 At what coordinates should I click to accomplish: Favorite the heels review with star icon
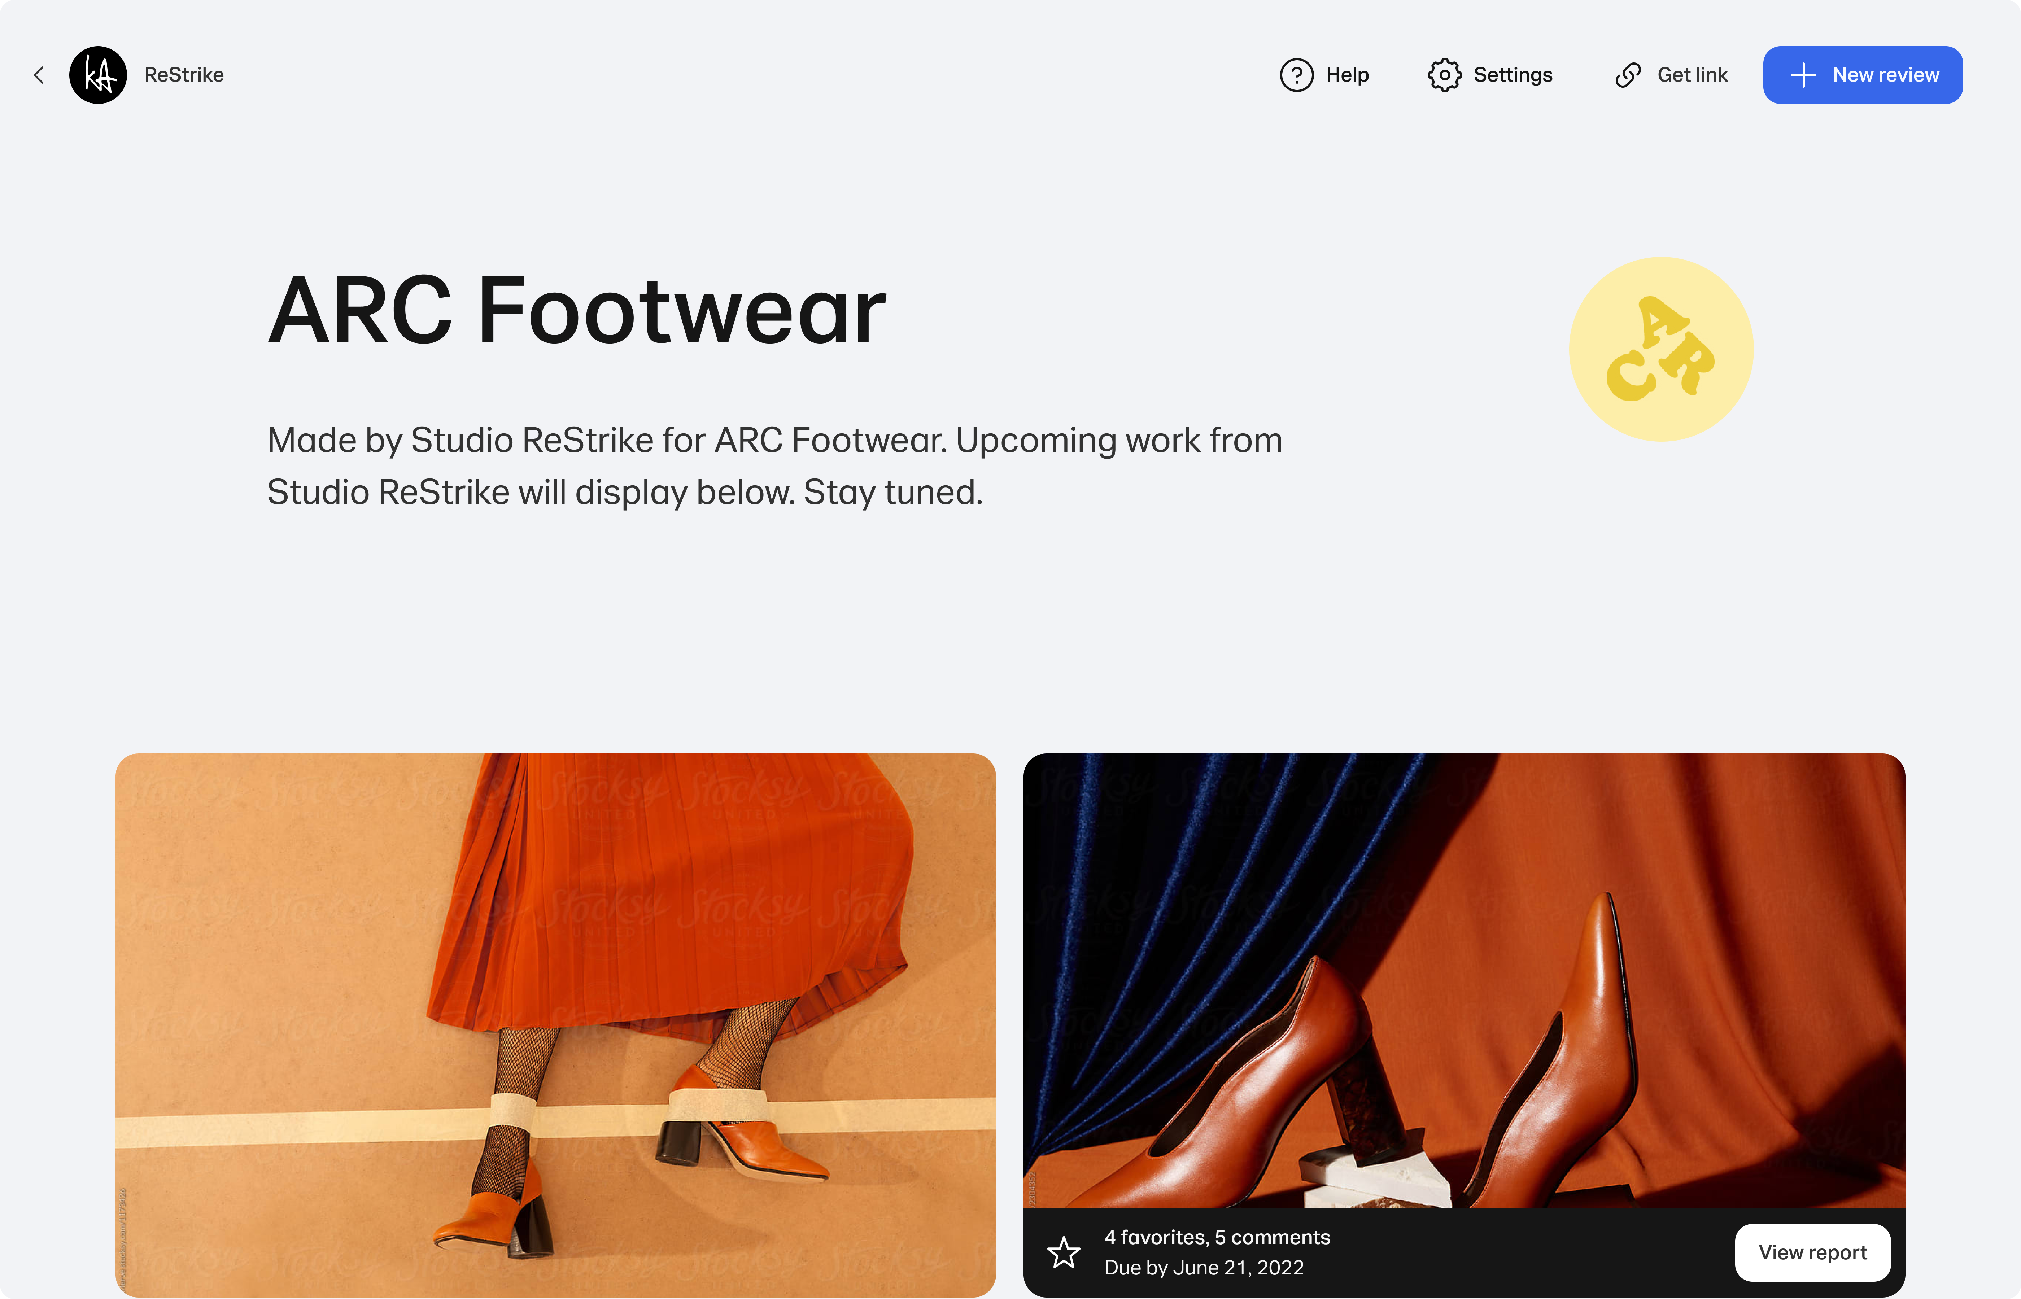click(1064, 1252)
